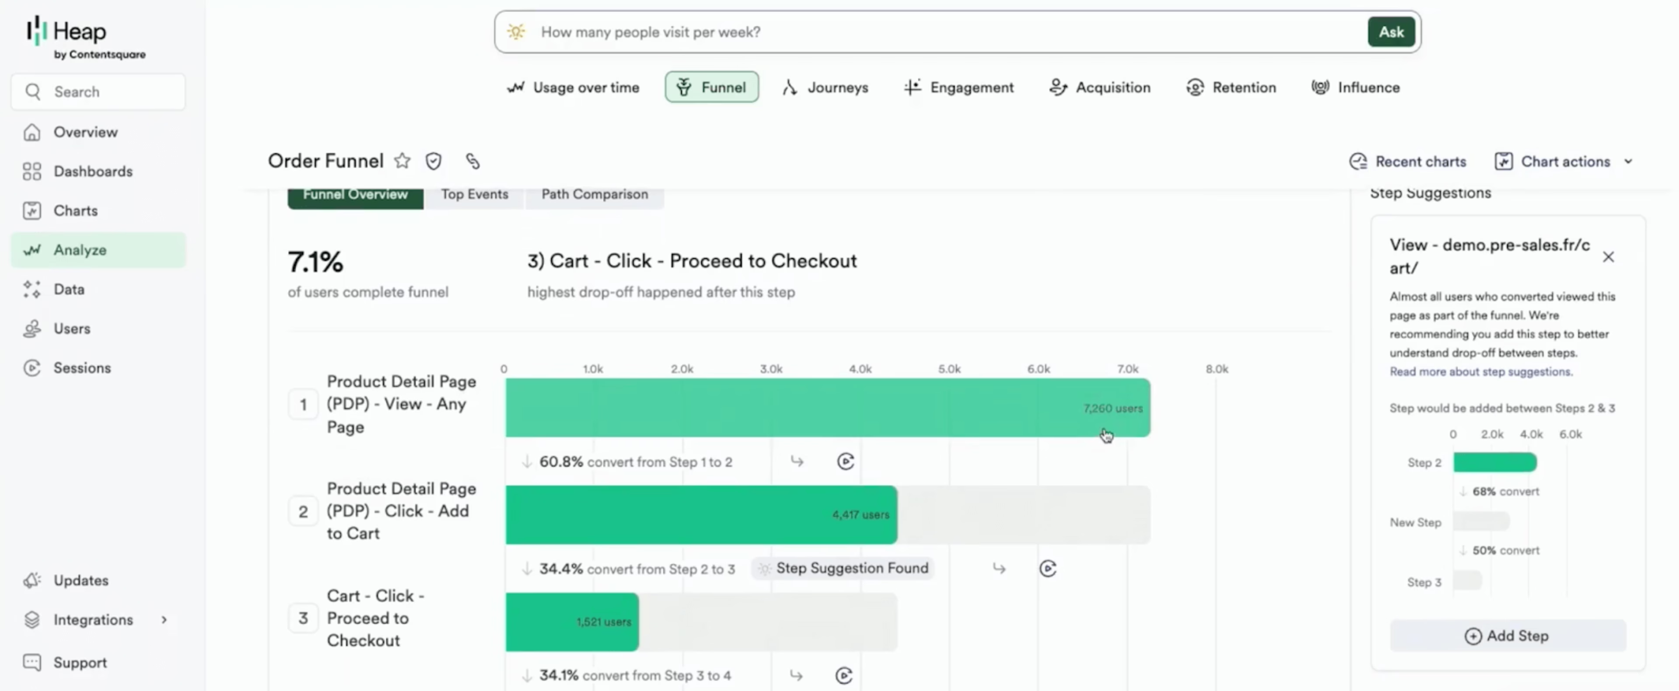Switch to the Path Comparison tab
This screenshot has width=1679, height=691.
point(595,195)
